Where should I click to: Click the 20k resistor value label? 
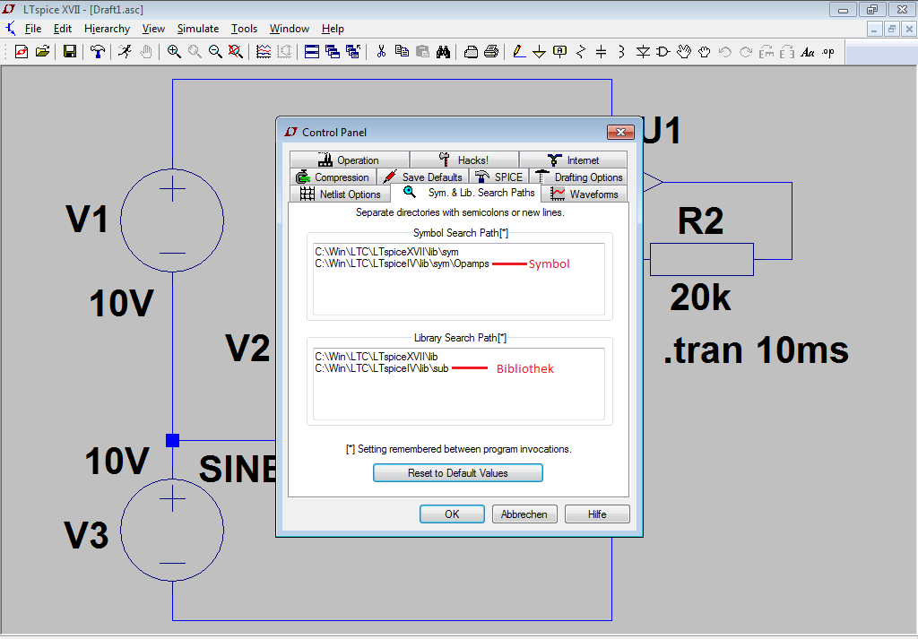[x=700, y=298]
